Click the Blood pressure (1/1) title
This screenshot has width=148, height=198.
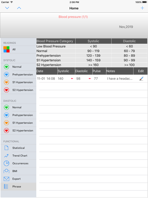click(73, 17)
